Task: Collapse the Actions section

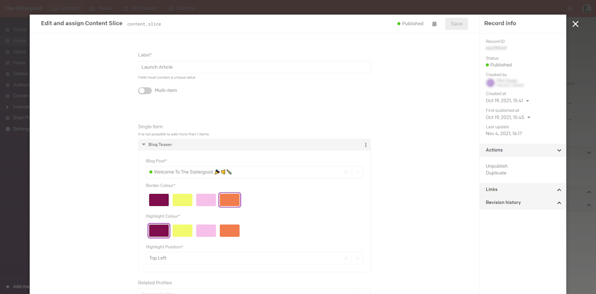Action: tap(559, 150)
